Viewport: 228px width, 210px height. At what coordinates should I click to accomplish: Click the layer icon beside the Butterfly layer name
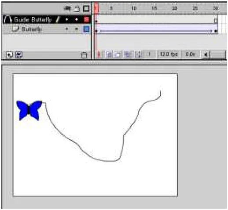(15, 29)
